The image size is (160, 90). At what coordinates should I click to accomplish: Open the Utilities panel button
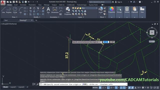tap(127, 12)
